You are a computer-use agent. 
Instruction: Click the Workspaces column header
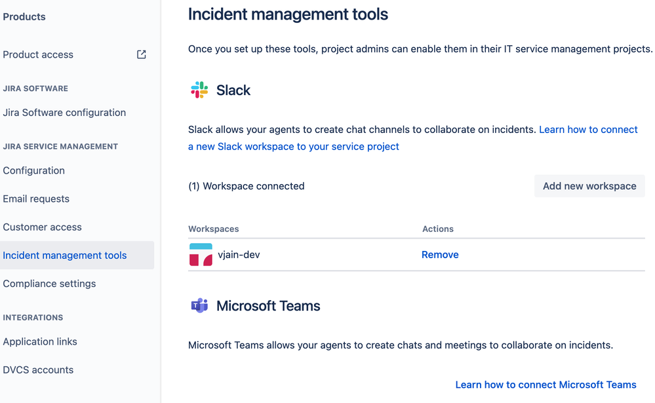[214, 229]
